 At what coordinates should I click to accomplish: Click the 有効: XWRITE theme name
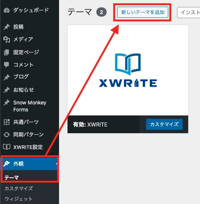(90, 125)
